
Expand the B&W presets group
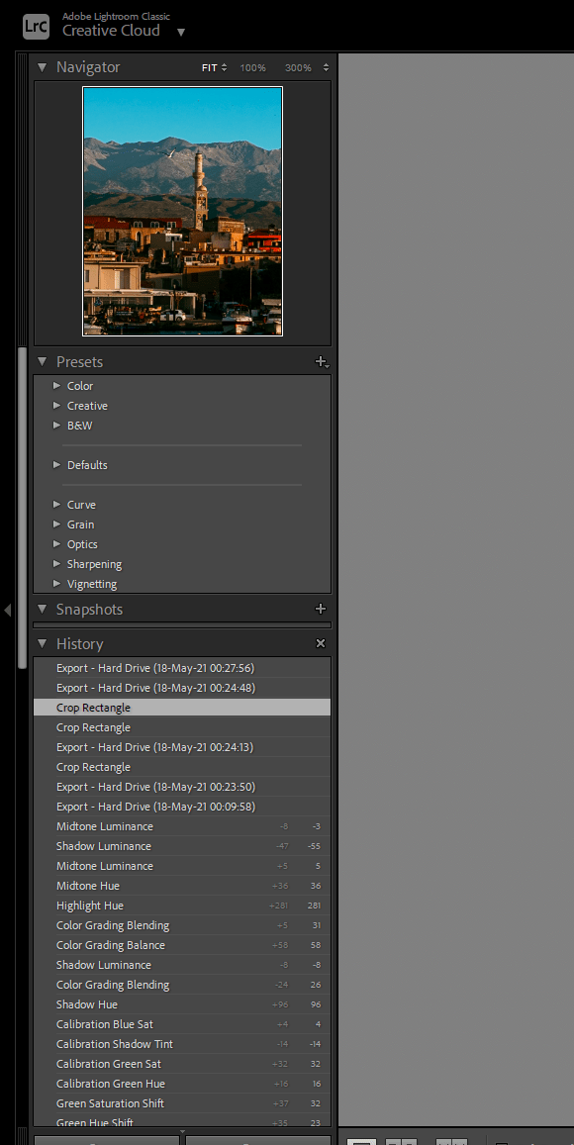(x=57, y=425)
